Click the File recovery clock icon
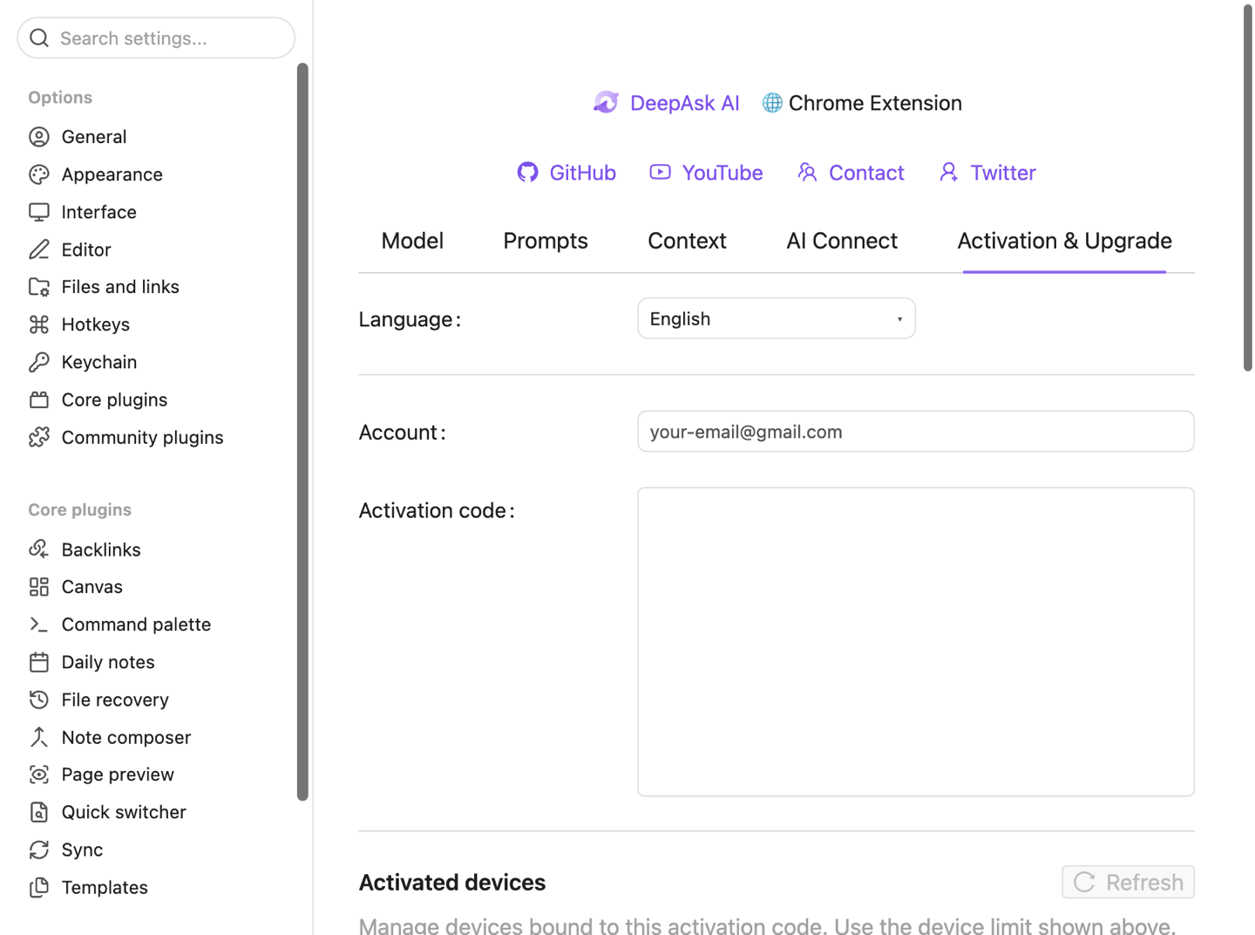This screenshot has width=1255, height=935. tap(39, 700)
